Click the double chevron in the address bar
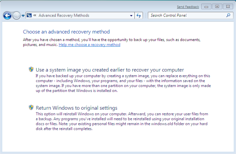The width and height of the screenshot is (236, 154). click(x=35, y=15)
